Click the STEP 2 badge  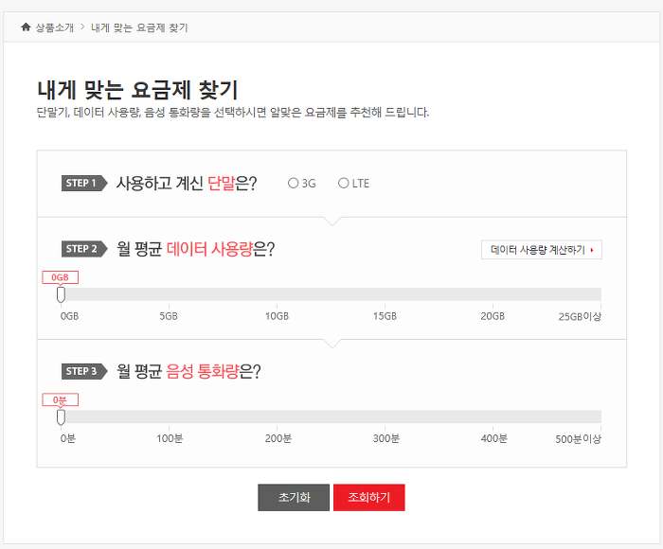pos(84,249)
